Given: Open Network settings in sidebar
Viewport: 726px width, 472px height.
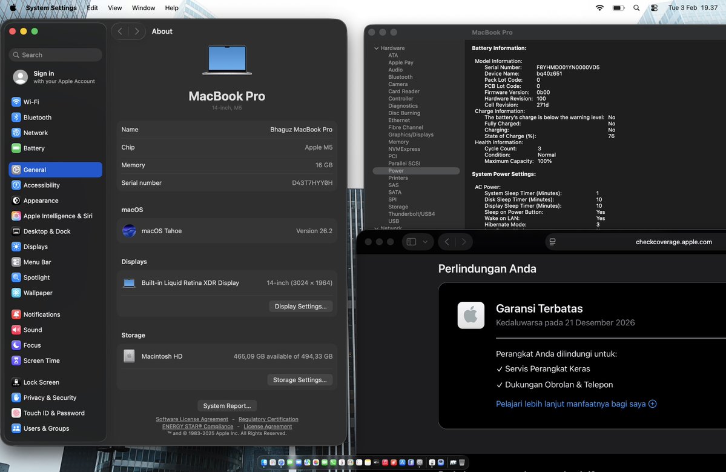Looking at the screenshot, I should (x=55, y=133).
